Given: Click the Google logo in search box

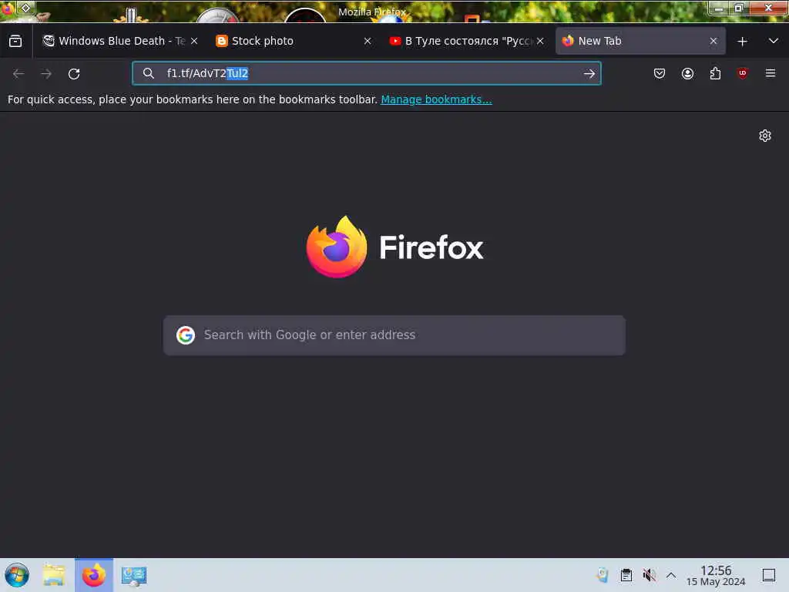Looking at the screenshot, I should (x=186, y=335).
